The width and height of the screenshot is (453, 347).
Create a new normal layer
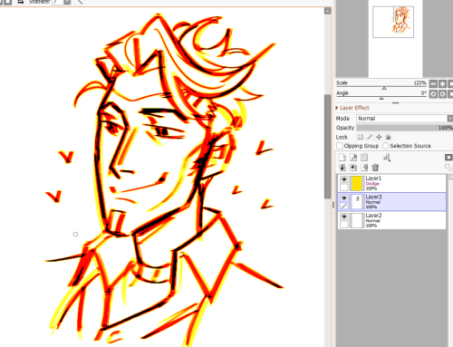[x=342, y=158]
